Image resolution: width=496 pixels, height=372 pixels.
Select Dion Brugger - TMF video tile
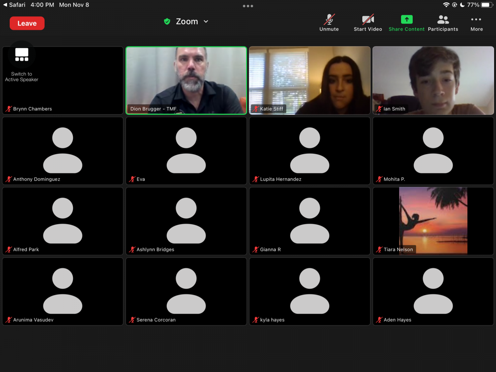click(186, 81)
